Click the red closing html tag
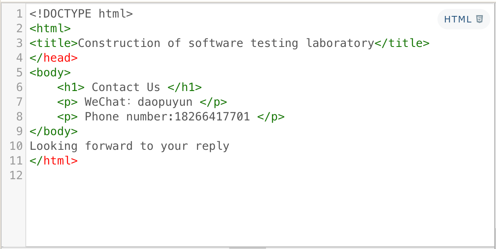Image resolution: width=496 pixels, height=249 pixels. [54, 161]
